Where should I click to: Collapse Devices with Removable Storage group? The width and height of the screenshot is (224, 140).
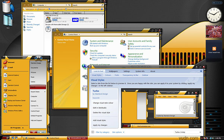click(102, 24)
